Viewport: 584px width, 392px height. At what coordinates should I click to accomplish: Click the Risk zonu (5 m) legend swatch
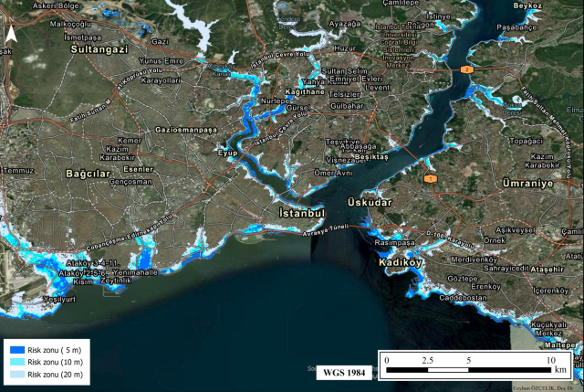point(14,349)
